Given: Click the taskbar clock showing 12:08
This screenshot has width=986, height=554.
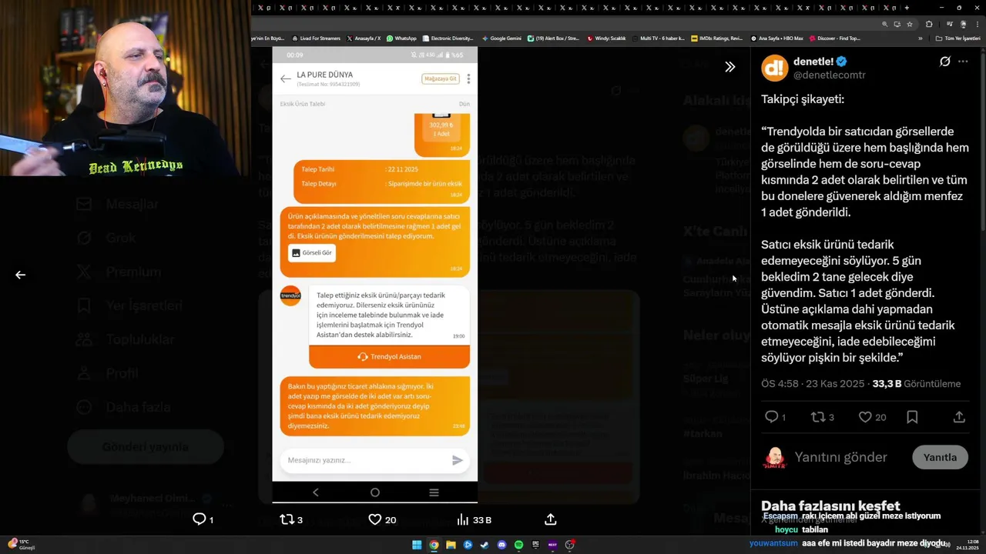Looking at the screenshot, I should point(968,545).
